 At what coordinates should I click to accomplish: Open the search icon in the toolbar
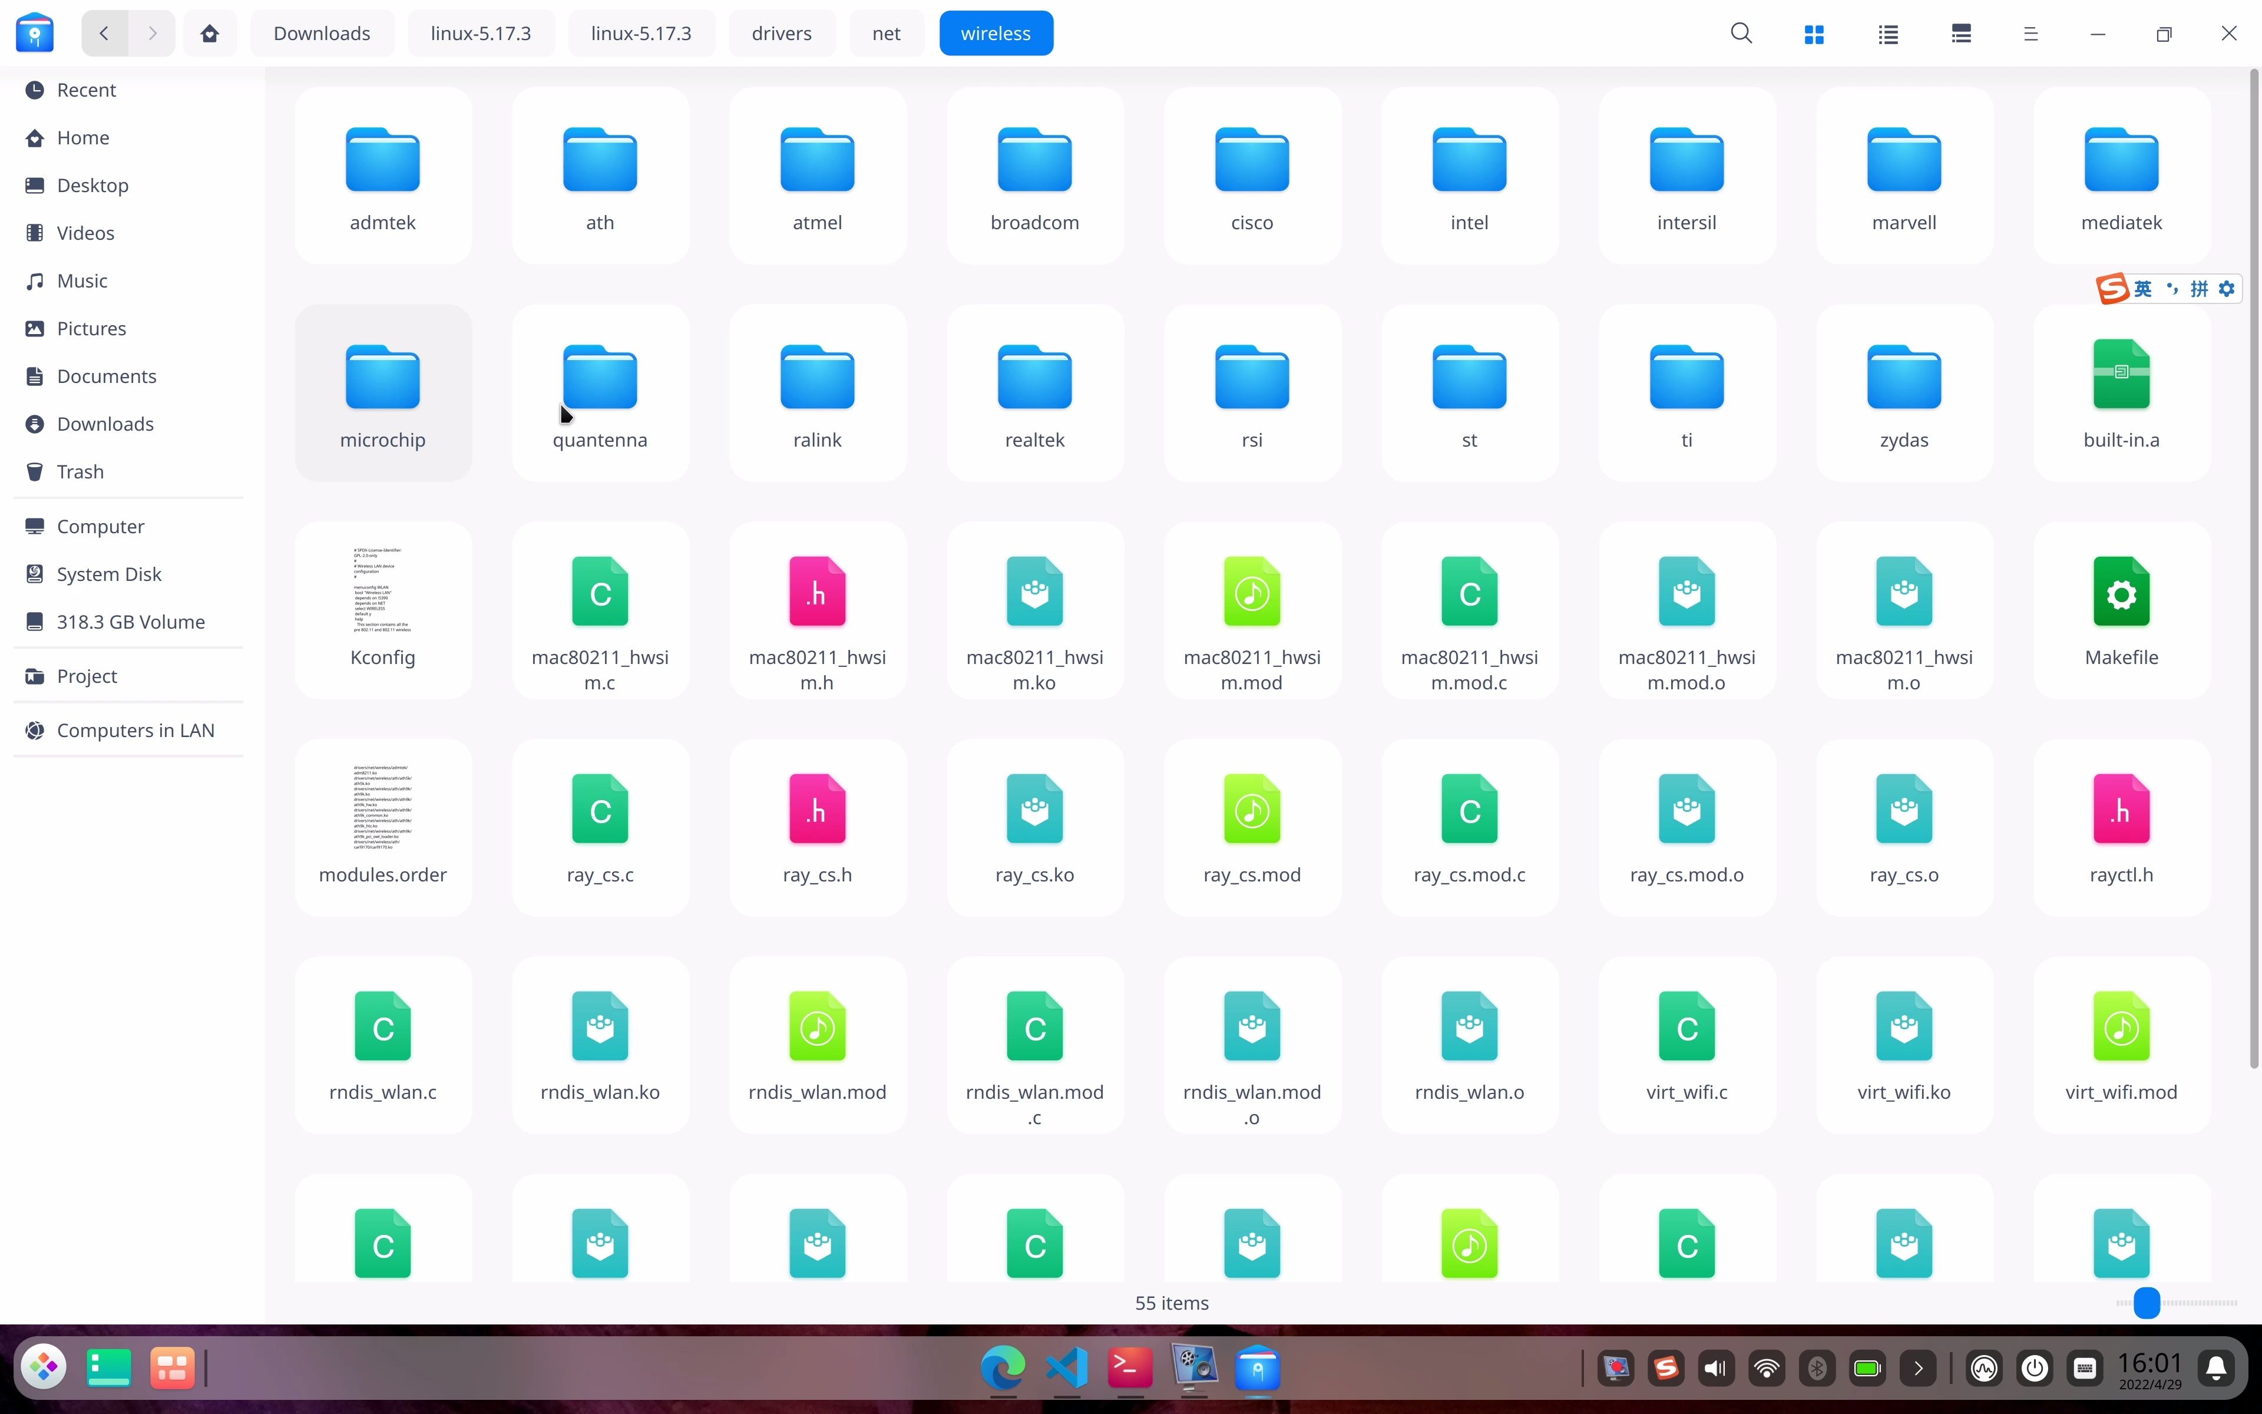tap(1741, 33)
